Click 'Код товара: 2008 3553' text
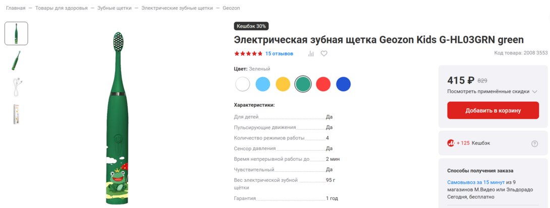550x208 pixels. 521,53
